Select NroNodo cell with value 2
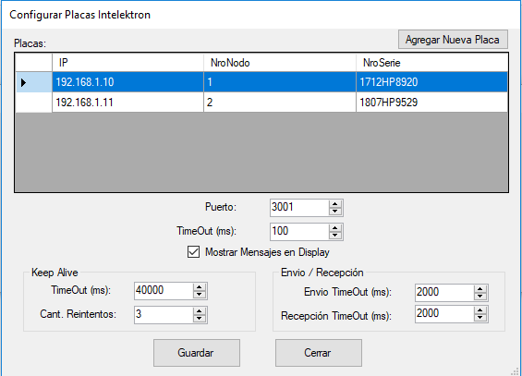 (280, 103)
